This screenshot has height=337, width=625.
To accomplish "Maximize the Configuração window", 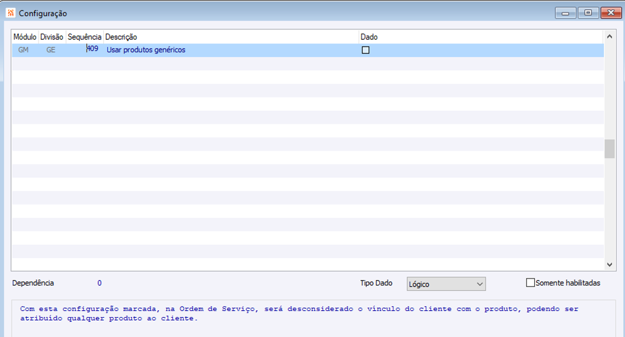I will [588, 13].
